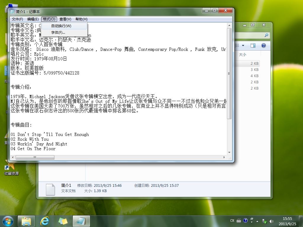
Task: Show hidden tray icons arrow
Action: tap(257, 221)
